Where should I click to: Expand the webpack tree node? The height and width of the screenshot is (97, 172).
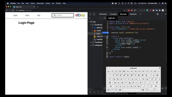click(x=91, y=45)
